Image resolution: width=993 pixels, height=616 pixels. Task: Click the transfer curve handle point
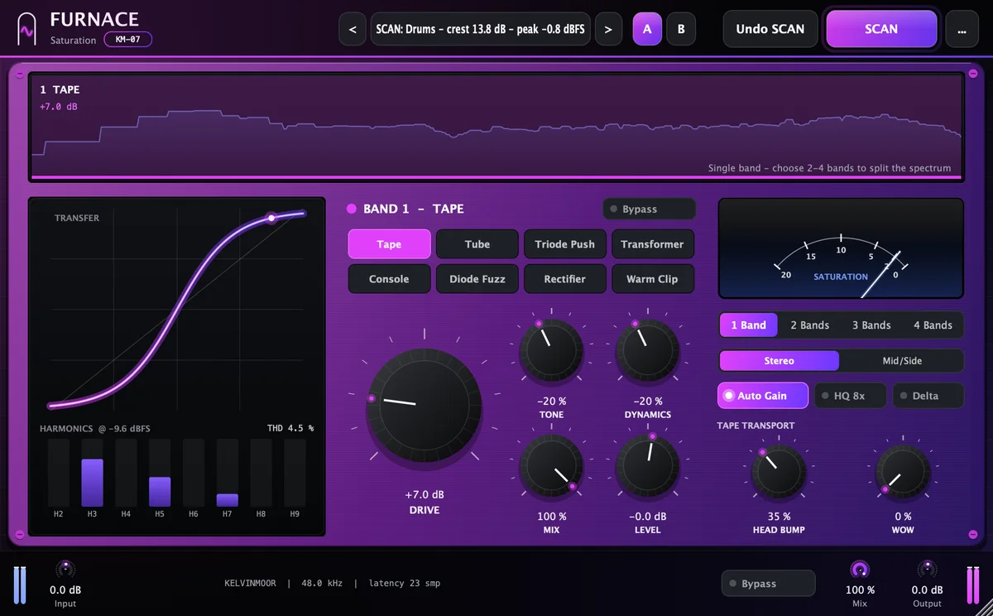click(271, 219)
